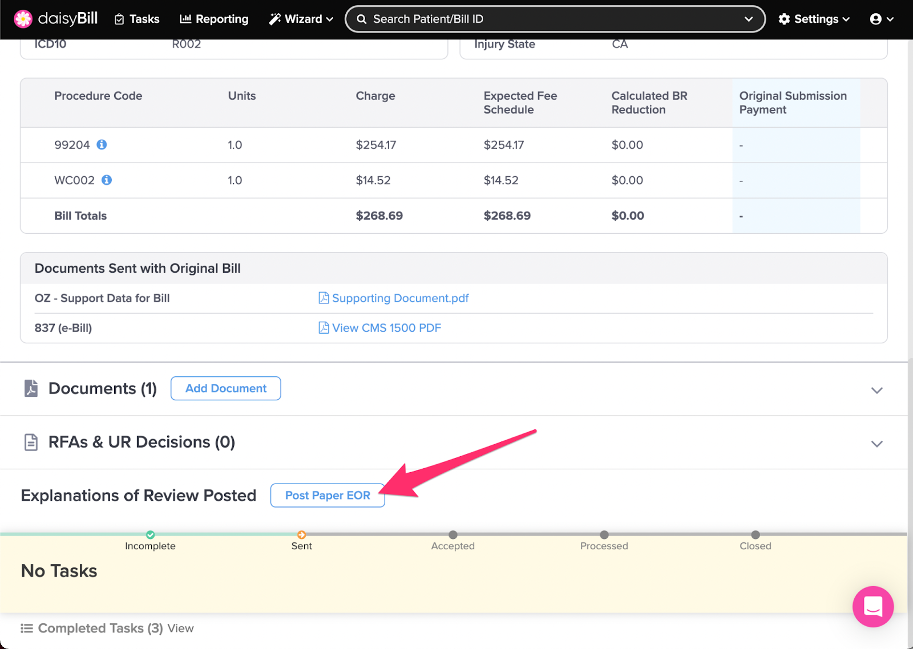
Task: Open the Wizard menu
Action: pos(301,19)
